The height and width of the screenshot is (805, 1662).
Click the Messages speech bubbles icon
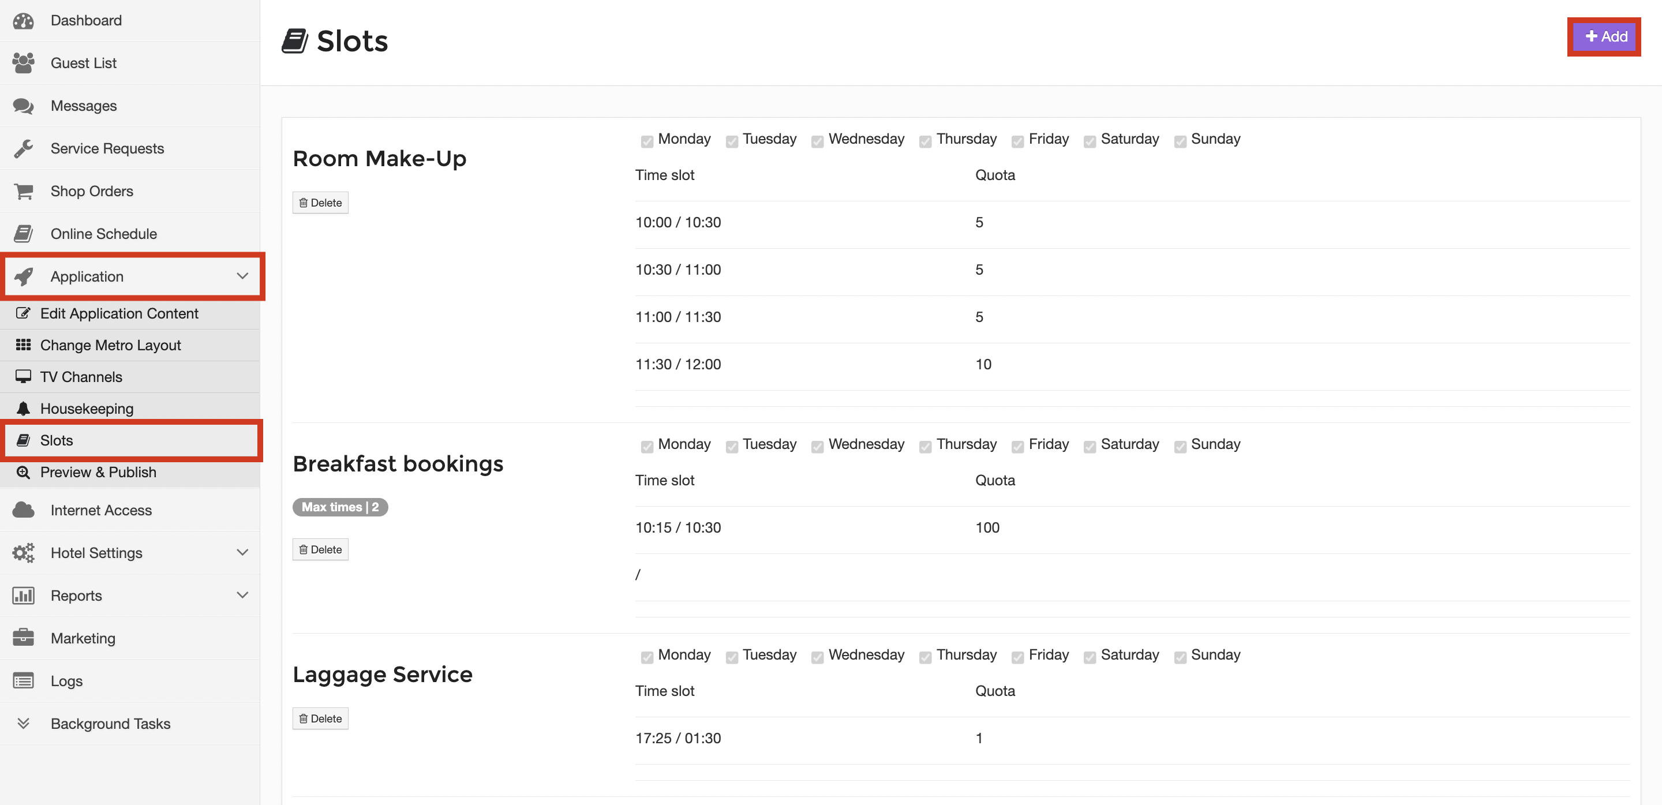[23, 106]
